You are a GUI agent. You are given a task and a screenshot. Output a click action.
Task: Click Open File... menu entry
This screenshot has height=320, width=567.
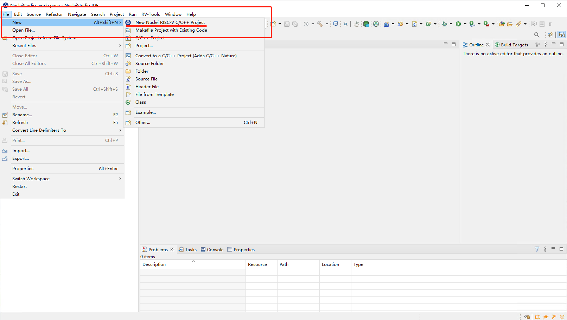click(x=63, y=30)
